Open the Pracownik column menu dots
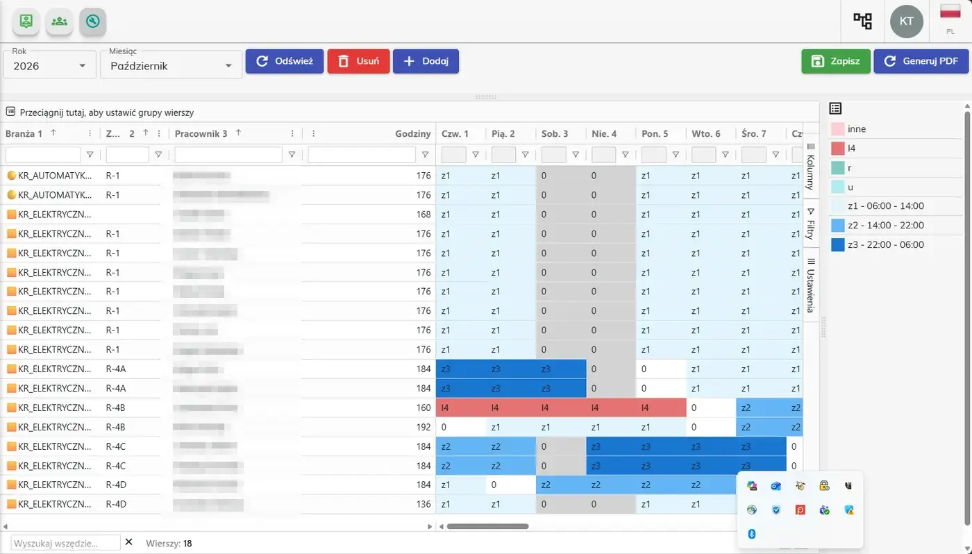 coord(292,133)
